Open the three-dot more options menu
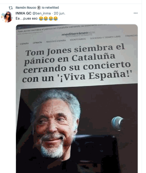 [x=135, y=13]
